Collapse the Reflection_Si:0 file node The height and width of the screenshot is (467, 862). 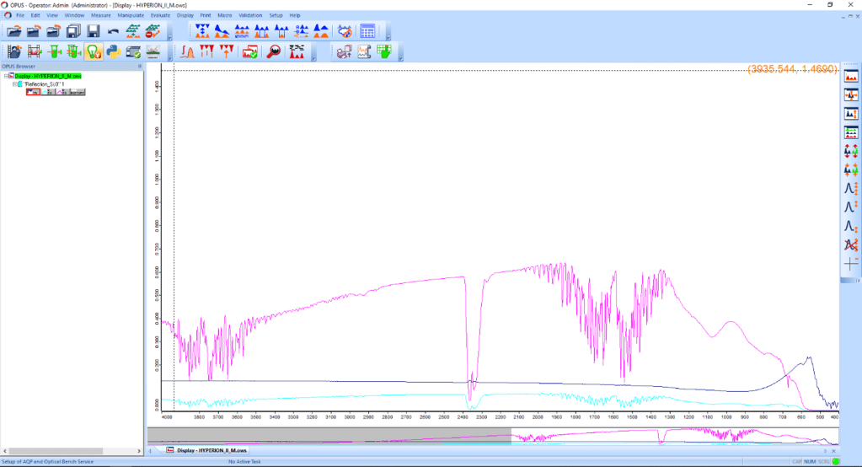click(15, 84)
